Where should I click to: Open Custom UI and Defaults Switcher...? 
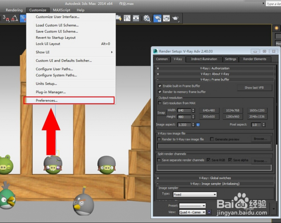pyautogui.click(x=71, y=60)
